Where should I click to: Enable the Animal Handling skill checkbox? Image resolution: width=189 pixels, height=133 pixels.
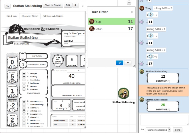click(24, 104)
